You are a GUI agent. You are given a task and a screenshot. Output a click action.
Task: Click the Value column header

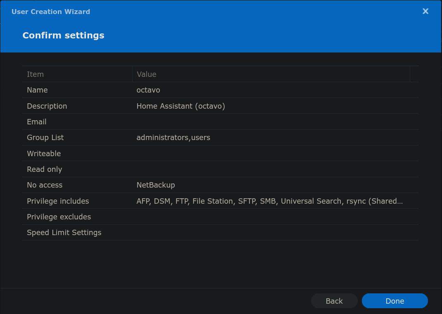coord(147,74)
